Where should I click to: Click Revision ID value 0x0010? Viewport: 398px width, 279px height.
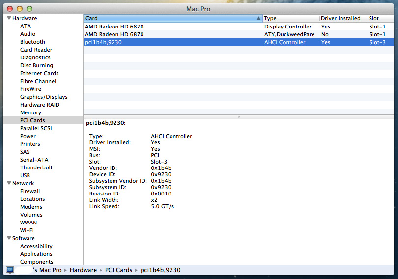pyautogui.click(x=161, y=194)
